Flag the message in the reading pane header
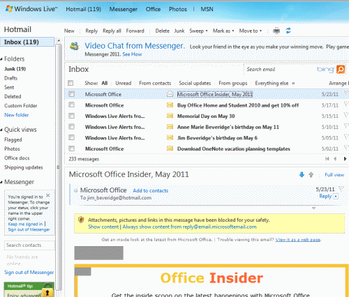Screen dimensions: 349x297 (x=341, y=189)
